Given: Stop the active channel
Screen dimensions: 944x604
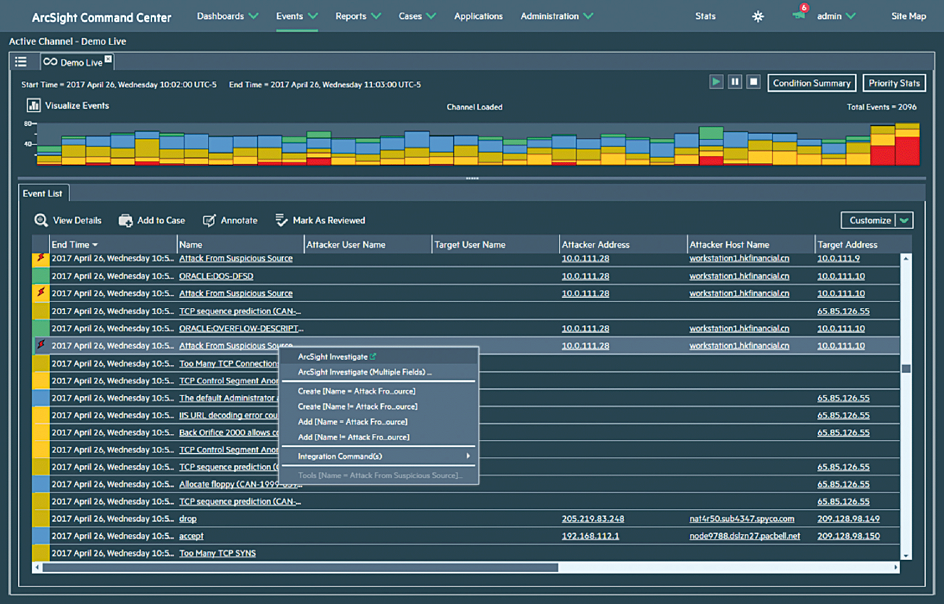Looking at the screenshot, I should pos(754,82).
